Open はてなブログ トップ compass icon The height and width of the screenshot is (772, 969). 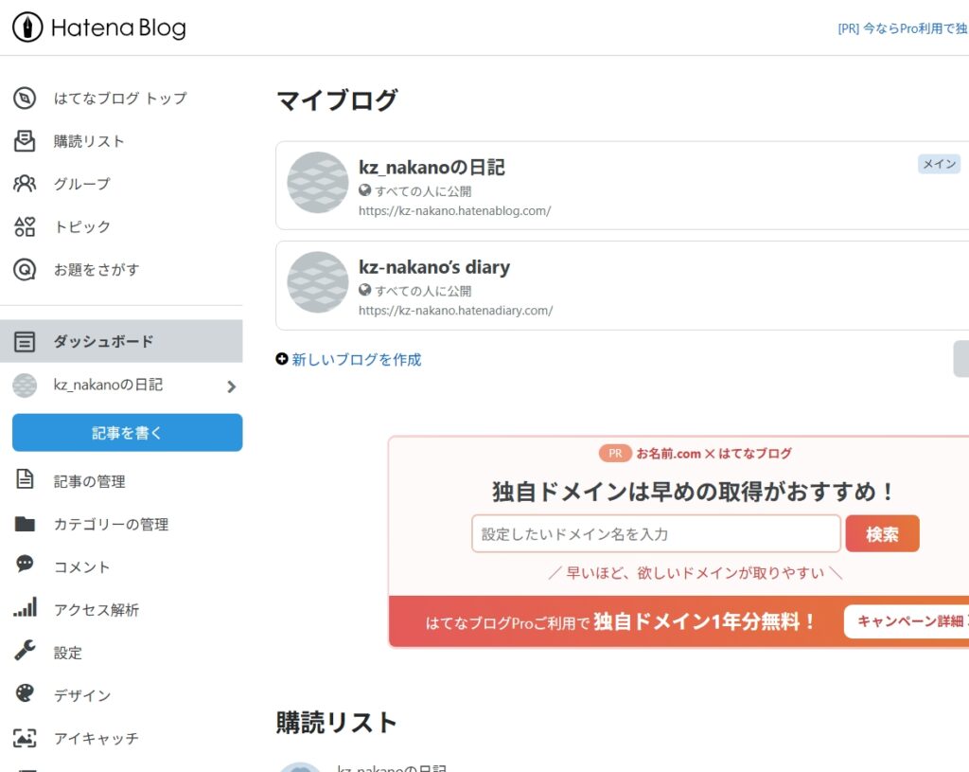25,99
